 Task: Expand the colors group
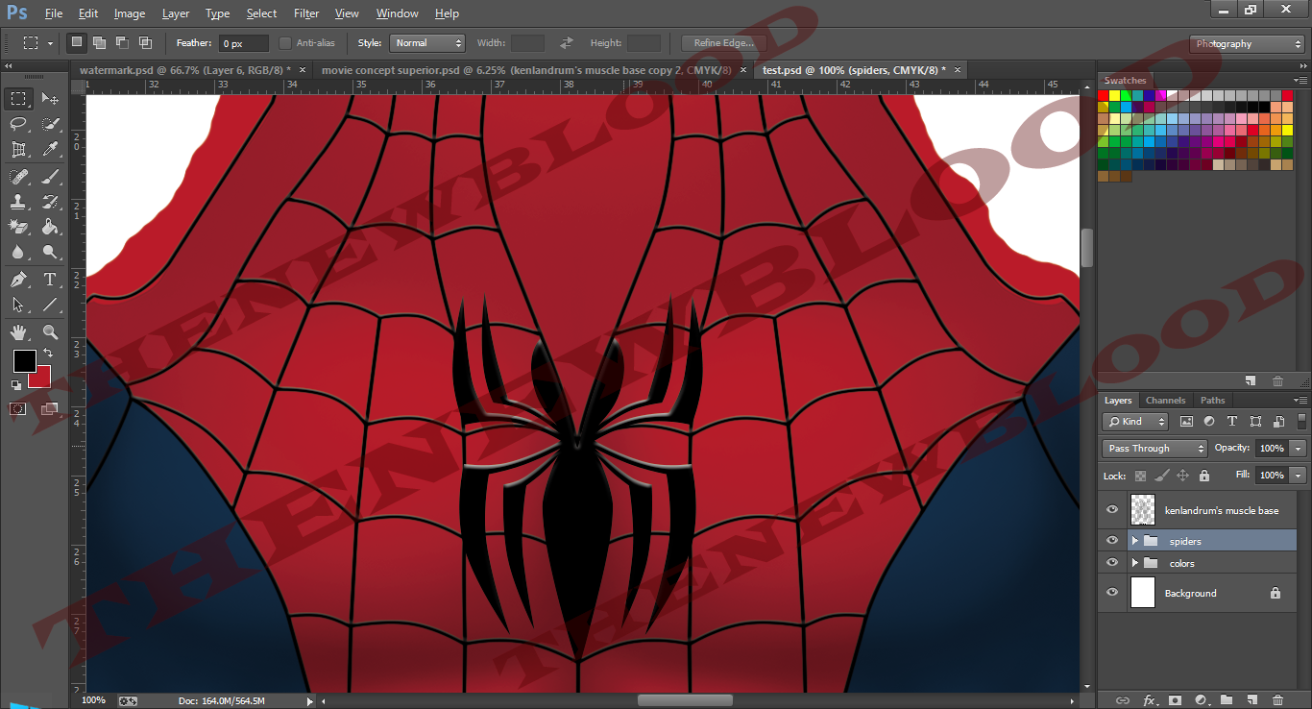click(x=1135, y=563)
